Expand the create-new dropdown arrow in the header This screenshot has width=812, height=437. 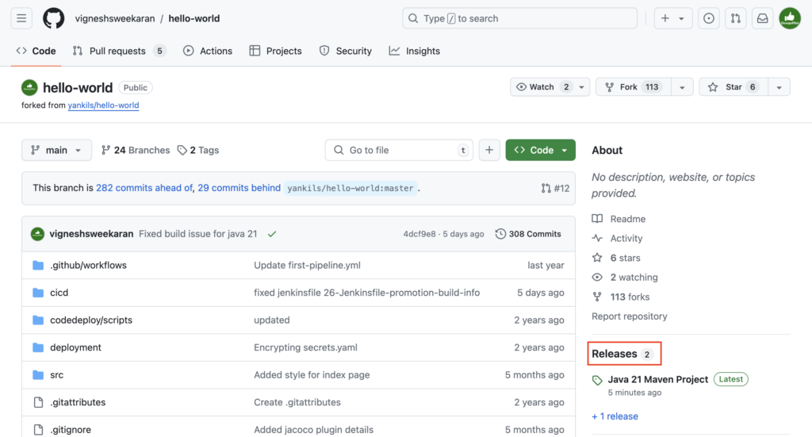point(682,19)
